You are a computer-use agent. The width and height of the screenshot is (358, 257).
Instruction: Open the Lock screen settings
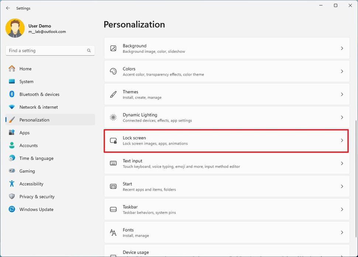tap(226, 140)
